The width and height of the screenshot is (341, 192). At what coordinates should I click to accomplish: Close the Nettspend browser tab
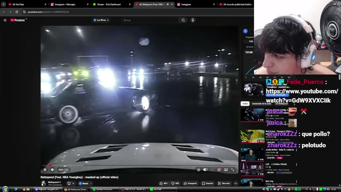(172, 4)
